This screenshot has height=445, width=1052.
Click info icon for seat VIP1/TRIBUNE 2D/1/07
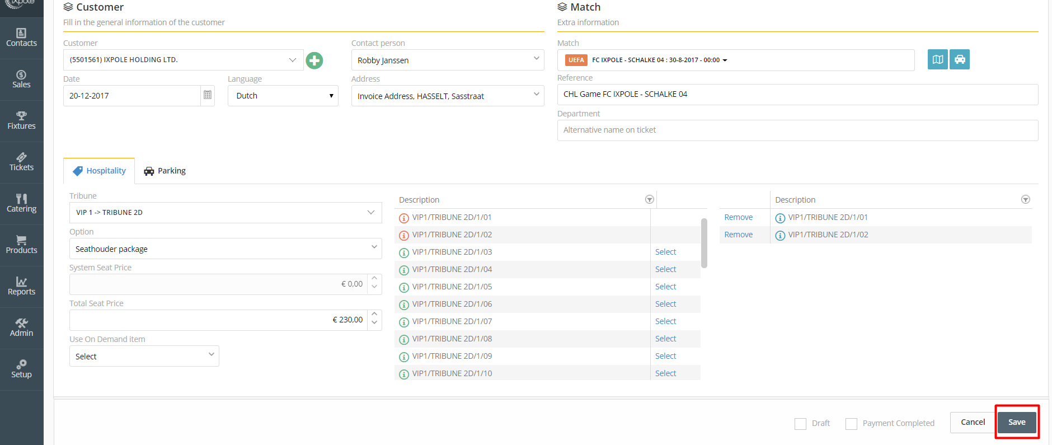pos(404,322)
